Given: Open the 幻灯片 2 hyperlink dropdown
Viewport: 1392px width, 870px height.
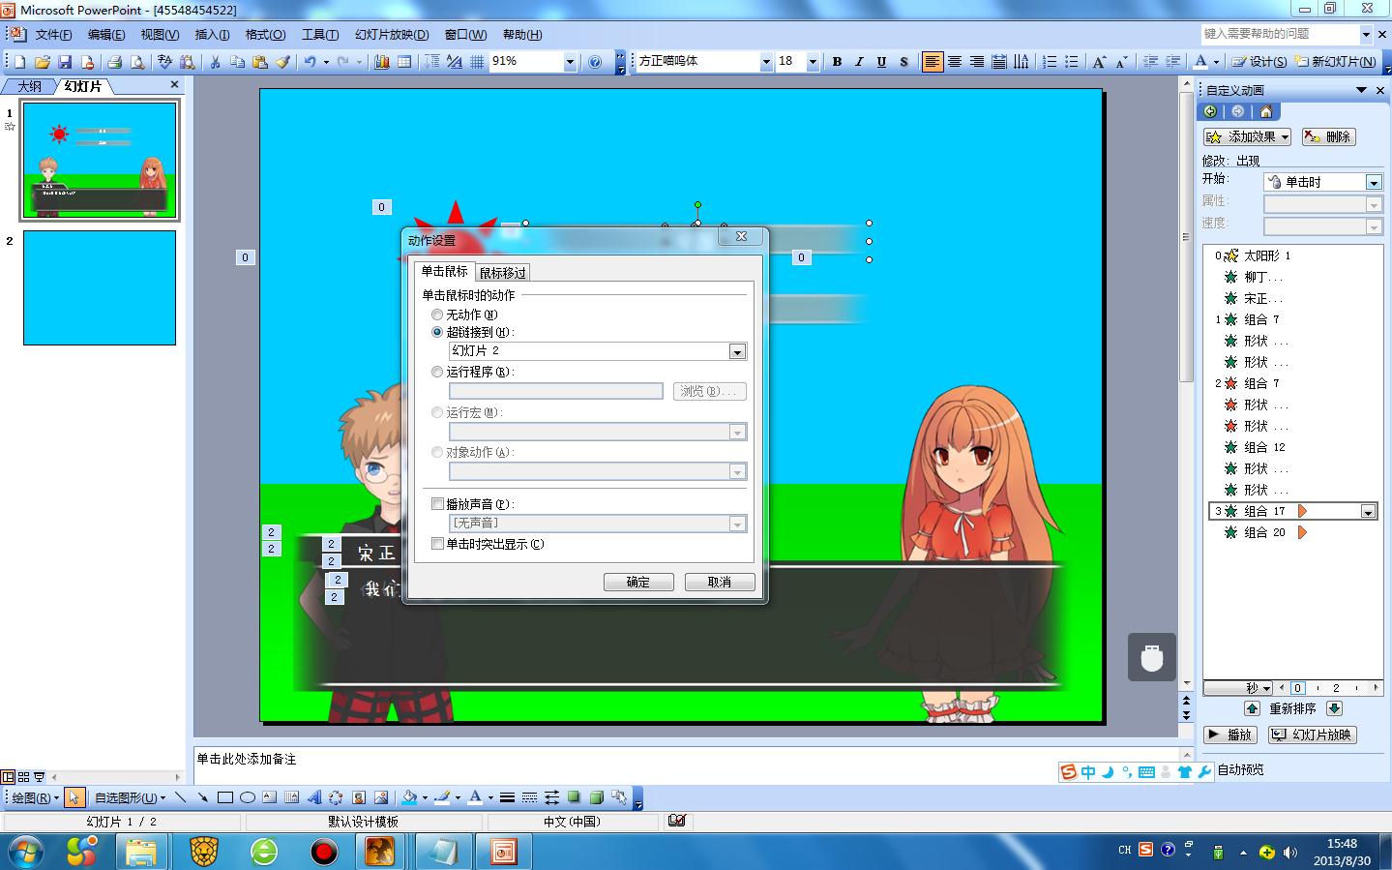Looking at the screenshot, I should point(737,351).
